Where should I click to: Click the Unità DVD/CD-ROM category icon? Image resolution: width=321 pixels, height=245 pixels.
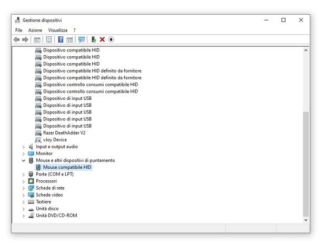click(x=31, y=216)
